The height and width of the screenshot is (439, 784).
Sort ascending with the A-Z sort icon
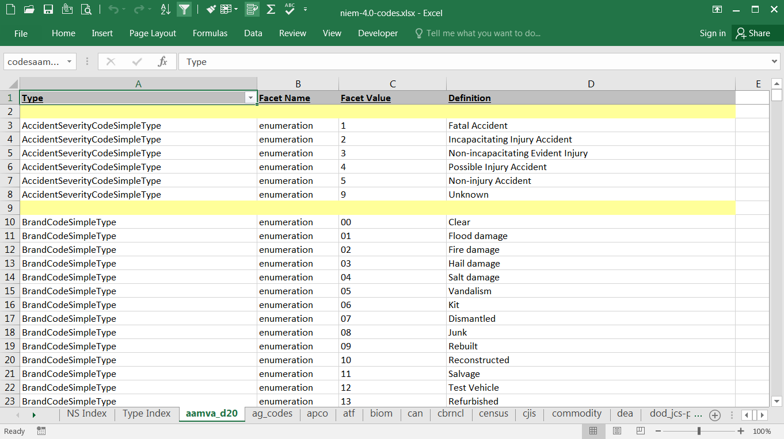pos(165,9)
